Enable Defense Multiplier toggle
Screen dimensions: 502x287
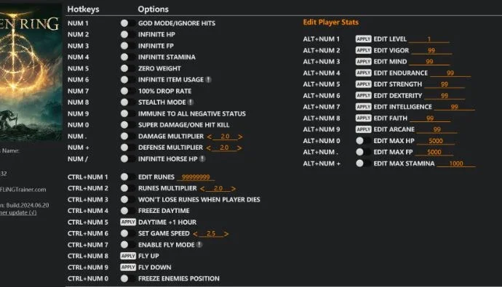click(128, 147)
